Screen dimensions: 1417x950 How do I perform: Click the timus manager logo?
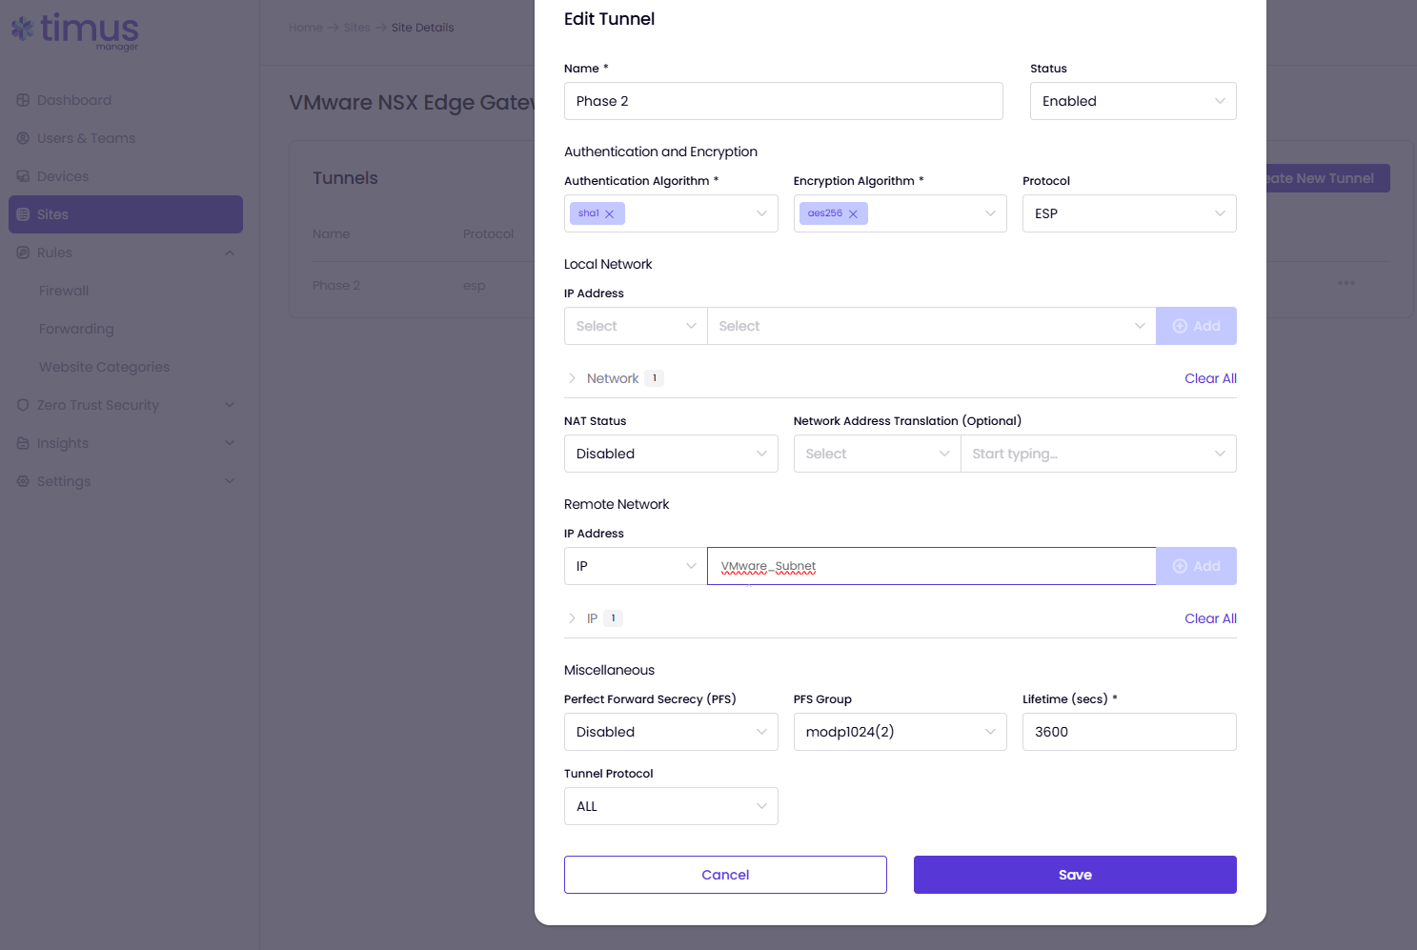coord(75,30)
